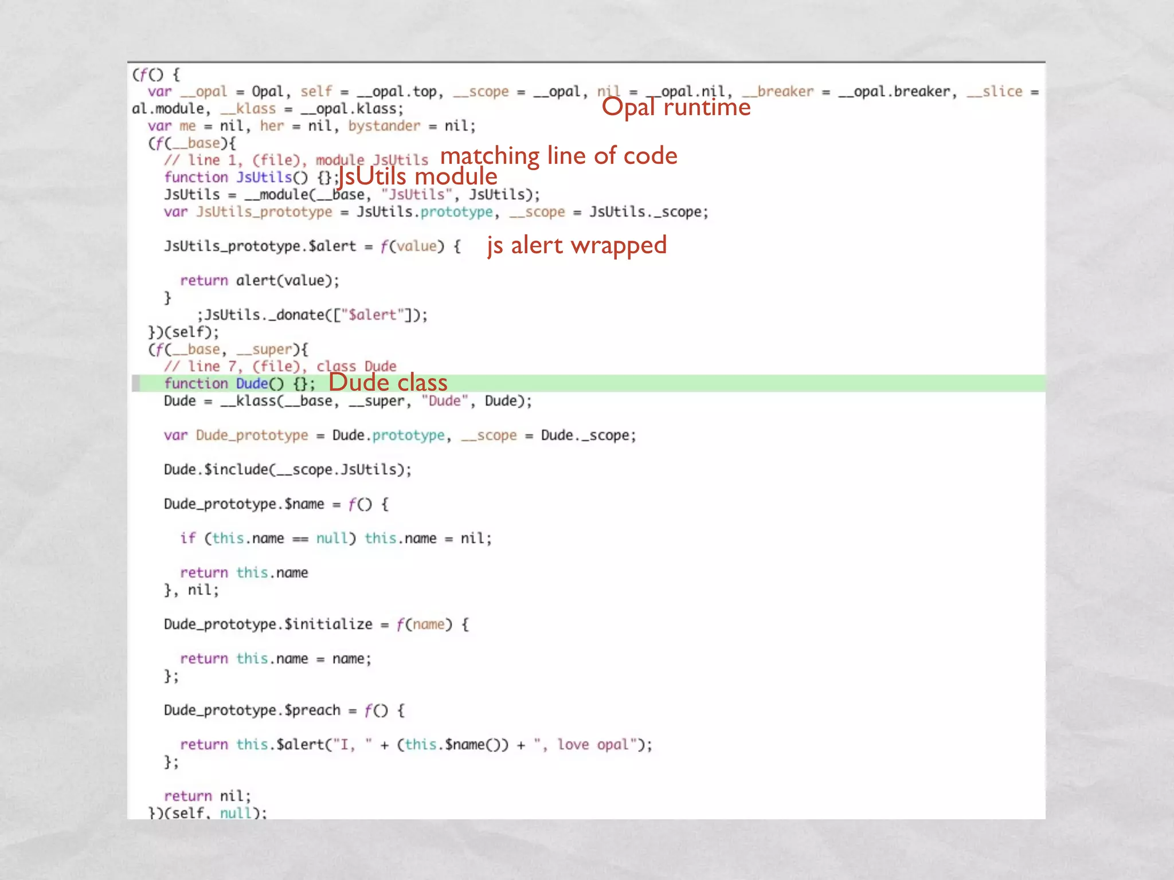Screen dimensions: 1174x880
Task: Click the 'var __opal = Opal, self' line
Action: point(593,92)
